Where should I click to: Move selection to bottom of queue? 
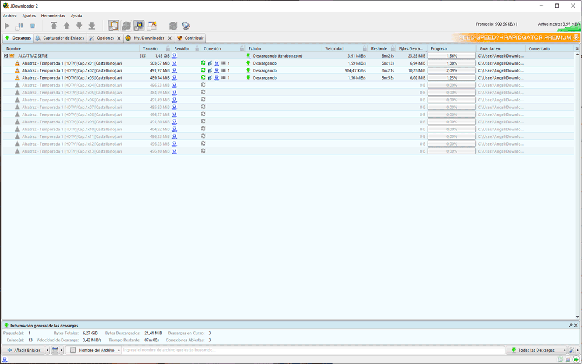point(92,26)
